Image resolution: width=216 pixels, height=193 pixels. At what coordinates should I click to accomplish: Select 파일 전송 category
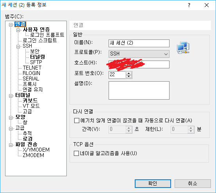(26, 145)
